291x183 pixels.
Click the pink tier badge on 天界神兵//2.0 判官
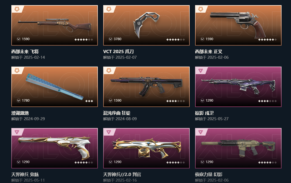pos(109,132)
